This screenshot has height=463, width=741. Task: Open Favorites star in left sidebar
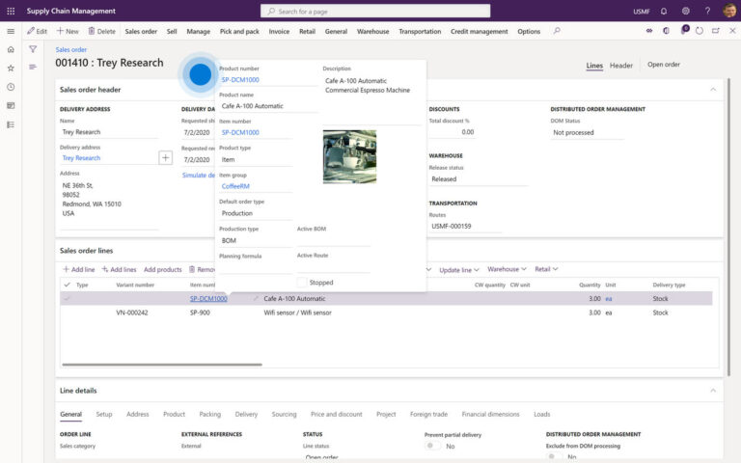pos(11,68)
